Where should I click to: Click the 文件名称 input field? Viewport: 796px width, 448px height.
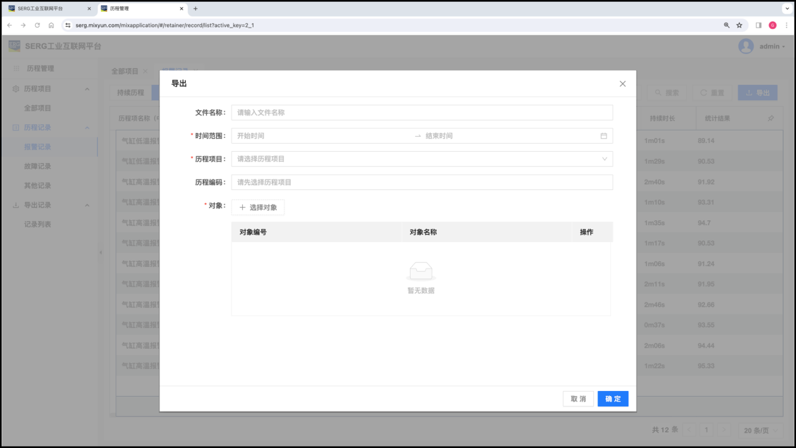tap(421, 113)
